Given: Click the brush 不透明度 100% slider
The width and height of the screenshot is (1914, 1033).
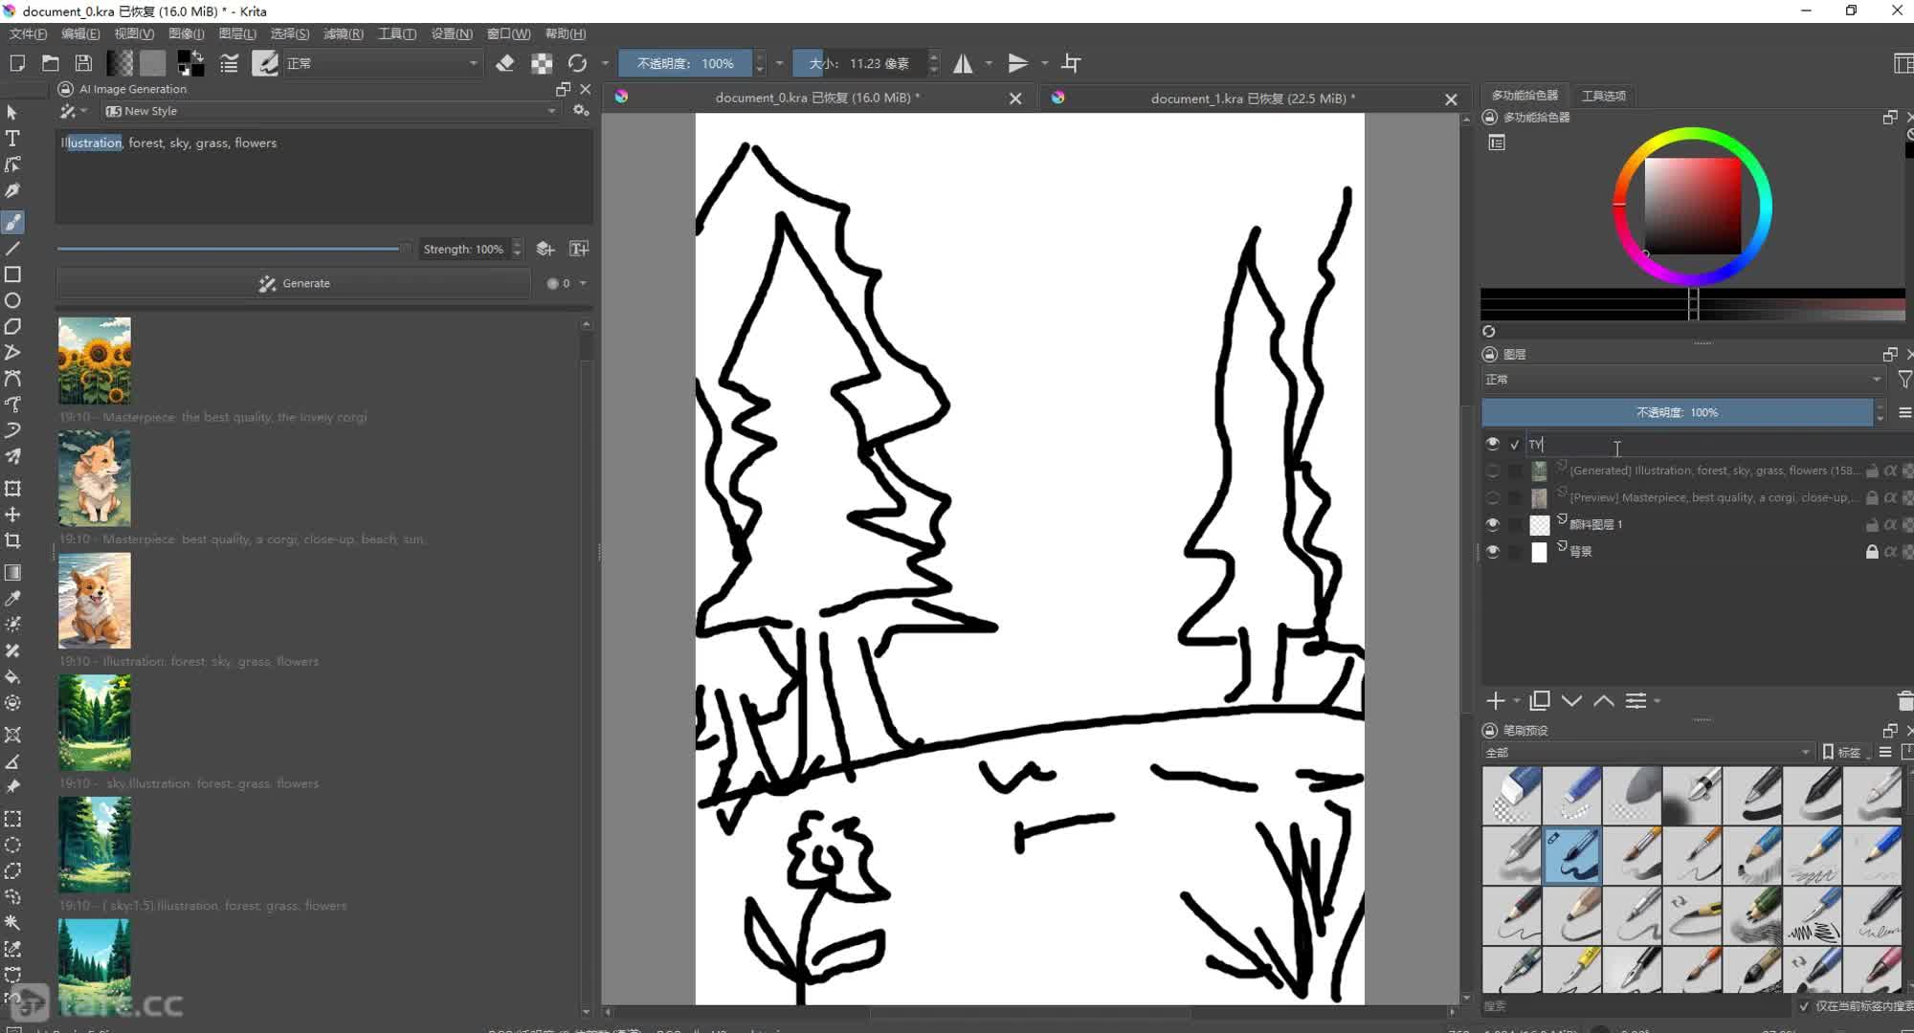Looking at the screenshot, I should click(x=685, y=63).
